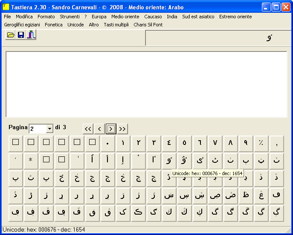The image size is (293, 235).
Task: Open the Estremo oriente menu
Action: click(235, 17)
